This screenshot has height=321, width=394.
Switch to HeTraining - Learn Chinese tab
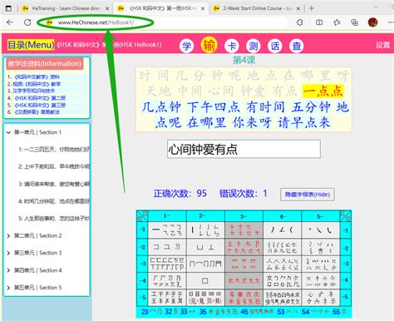click(x=66, y=8)
